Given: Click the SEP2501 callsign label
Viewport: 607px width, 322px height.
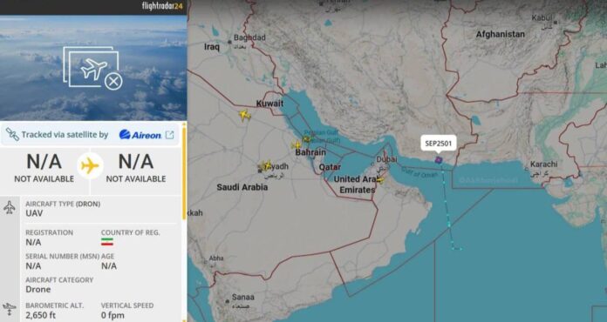Looking at the screenshot, I should click(x=438, y=144).
